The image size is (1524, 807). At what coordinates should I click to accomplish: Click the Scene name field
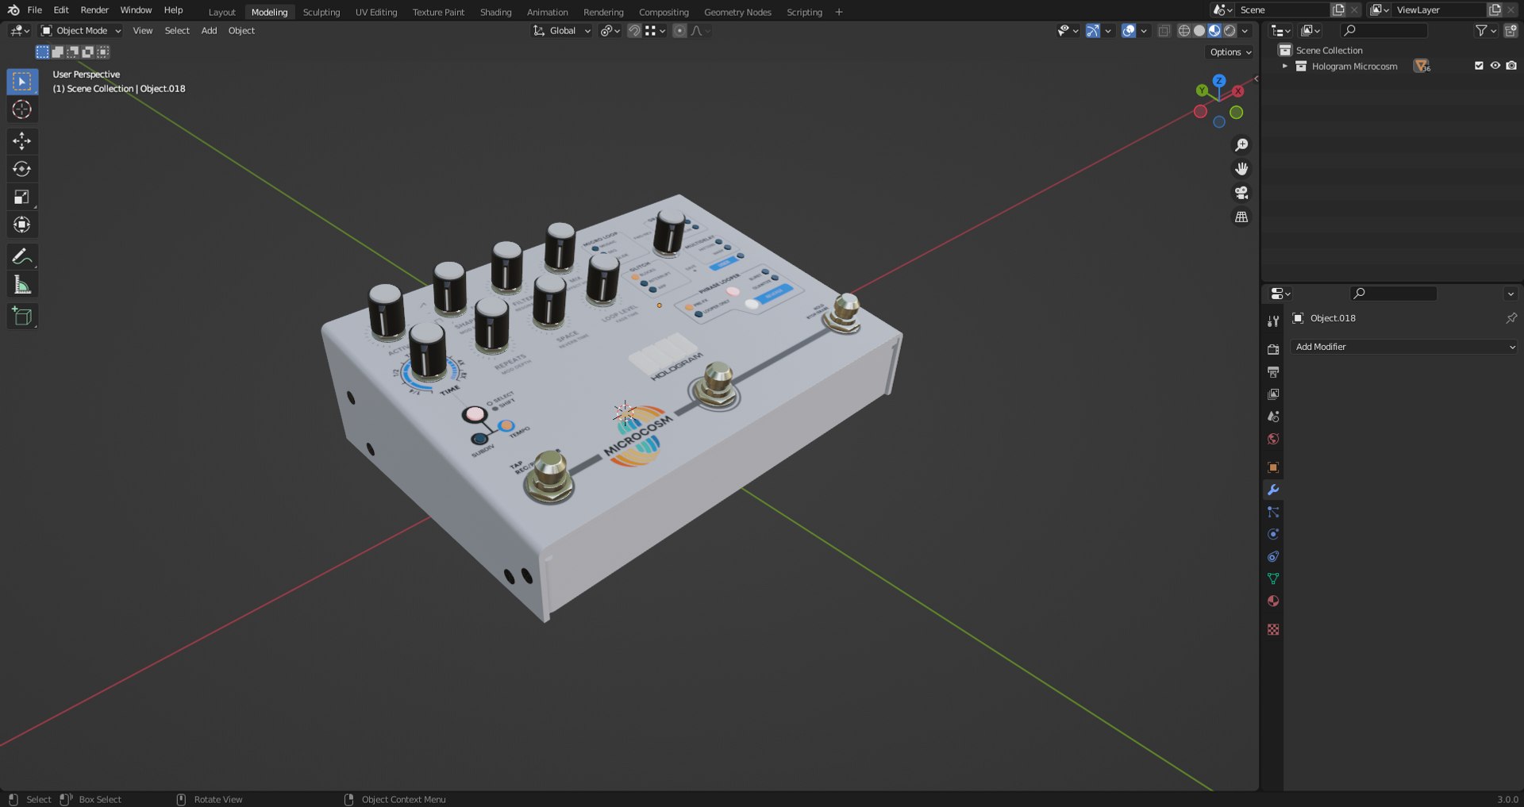coord(1282,10)
